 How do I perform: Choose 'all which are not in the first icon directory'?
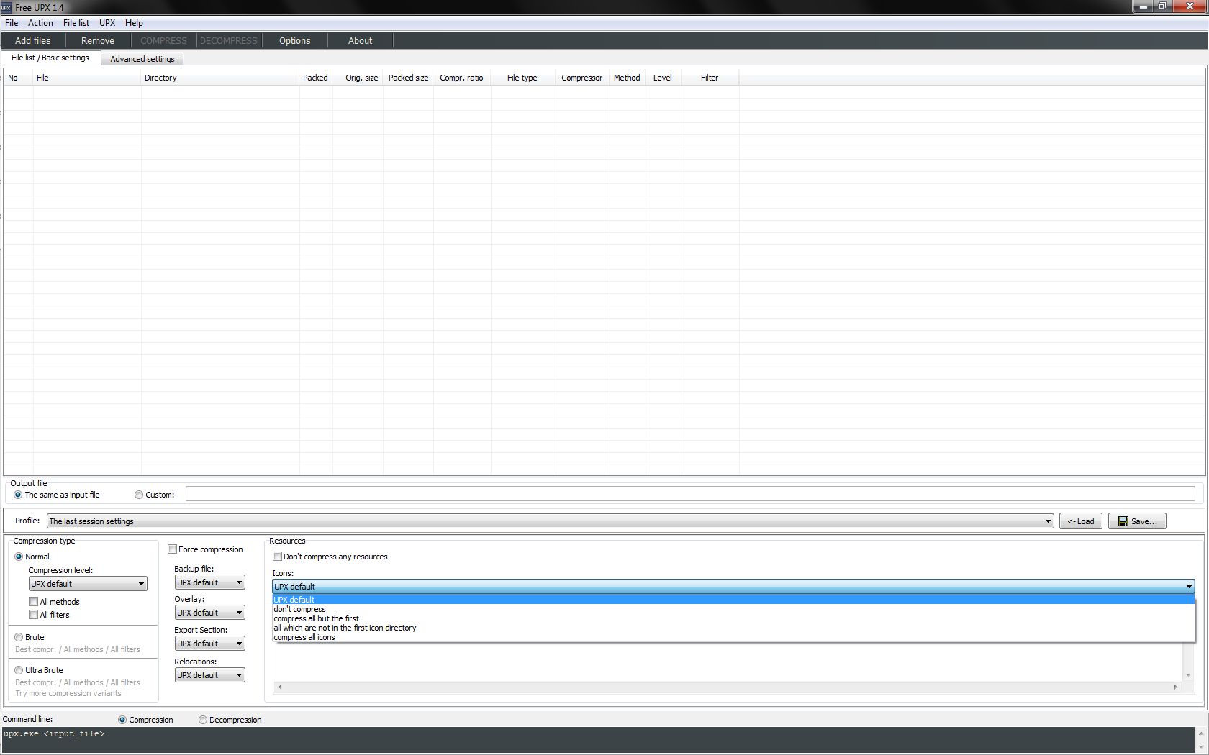coord(733,628)
